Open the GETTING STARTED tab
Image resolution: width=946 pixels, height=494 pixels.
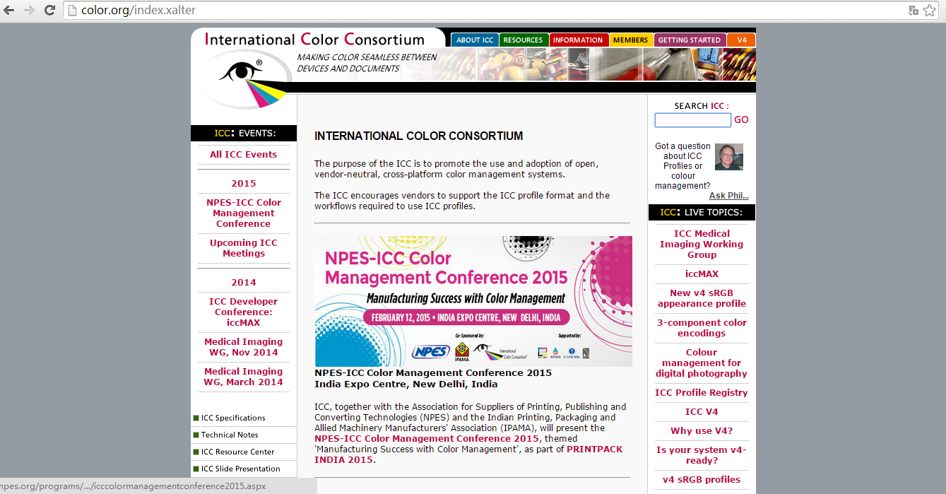[690, 40]
